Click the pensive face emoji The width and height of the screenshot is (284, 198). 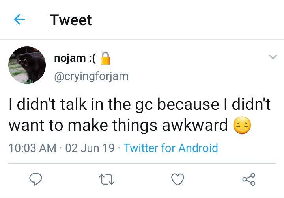click(242, 125)
